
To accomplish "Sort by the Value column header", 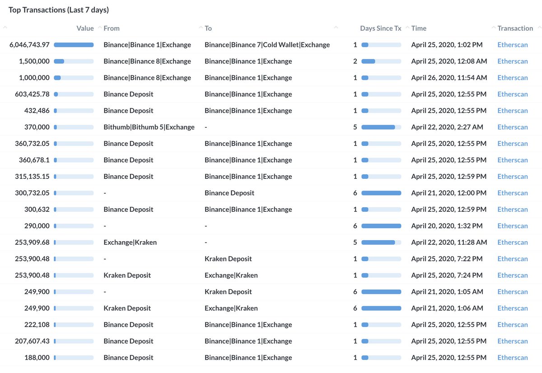I will (x=85, y=28).
